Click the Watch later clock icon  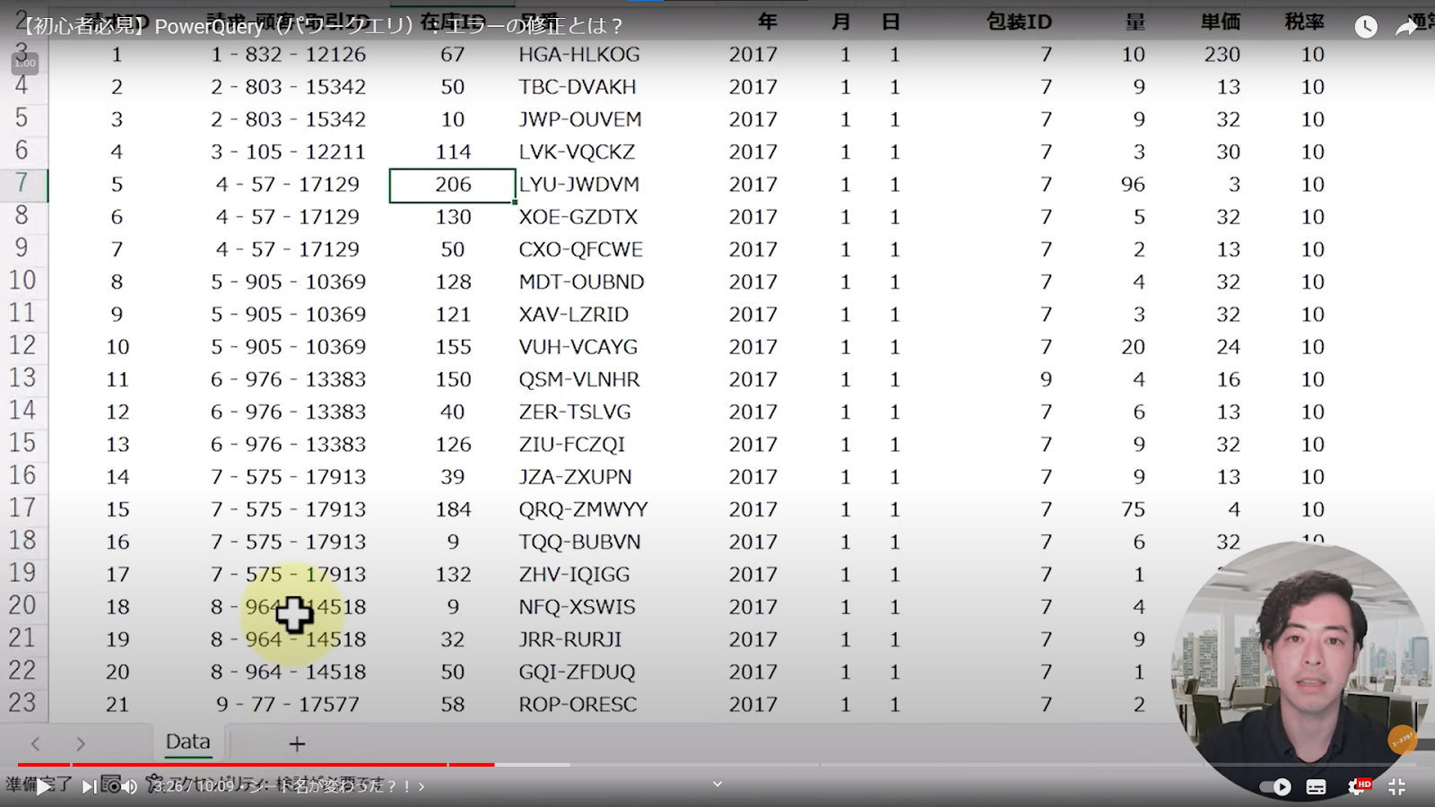tap(1366, 27)
